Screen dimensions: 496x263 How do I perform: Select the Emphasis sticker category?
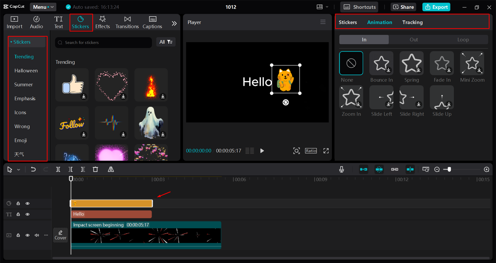(25, 98)
